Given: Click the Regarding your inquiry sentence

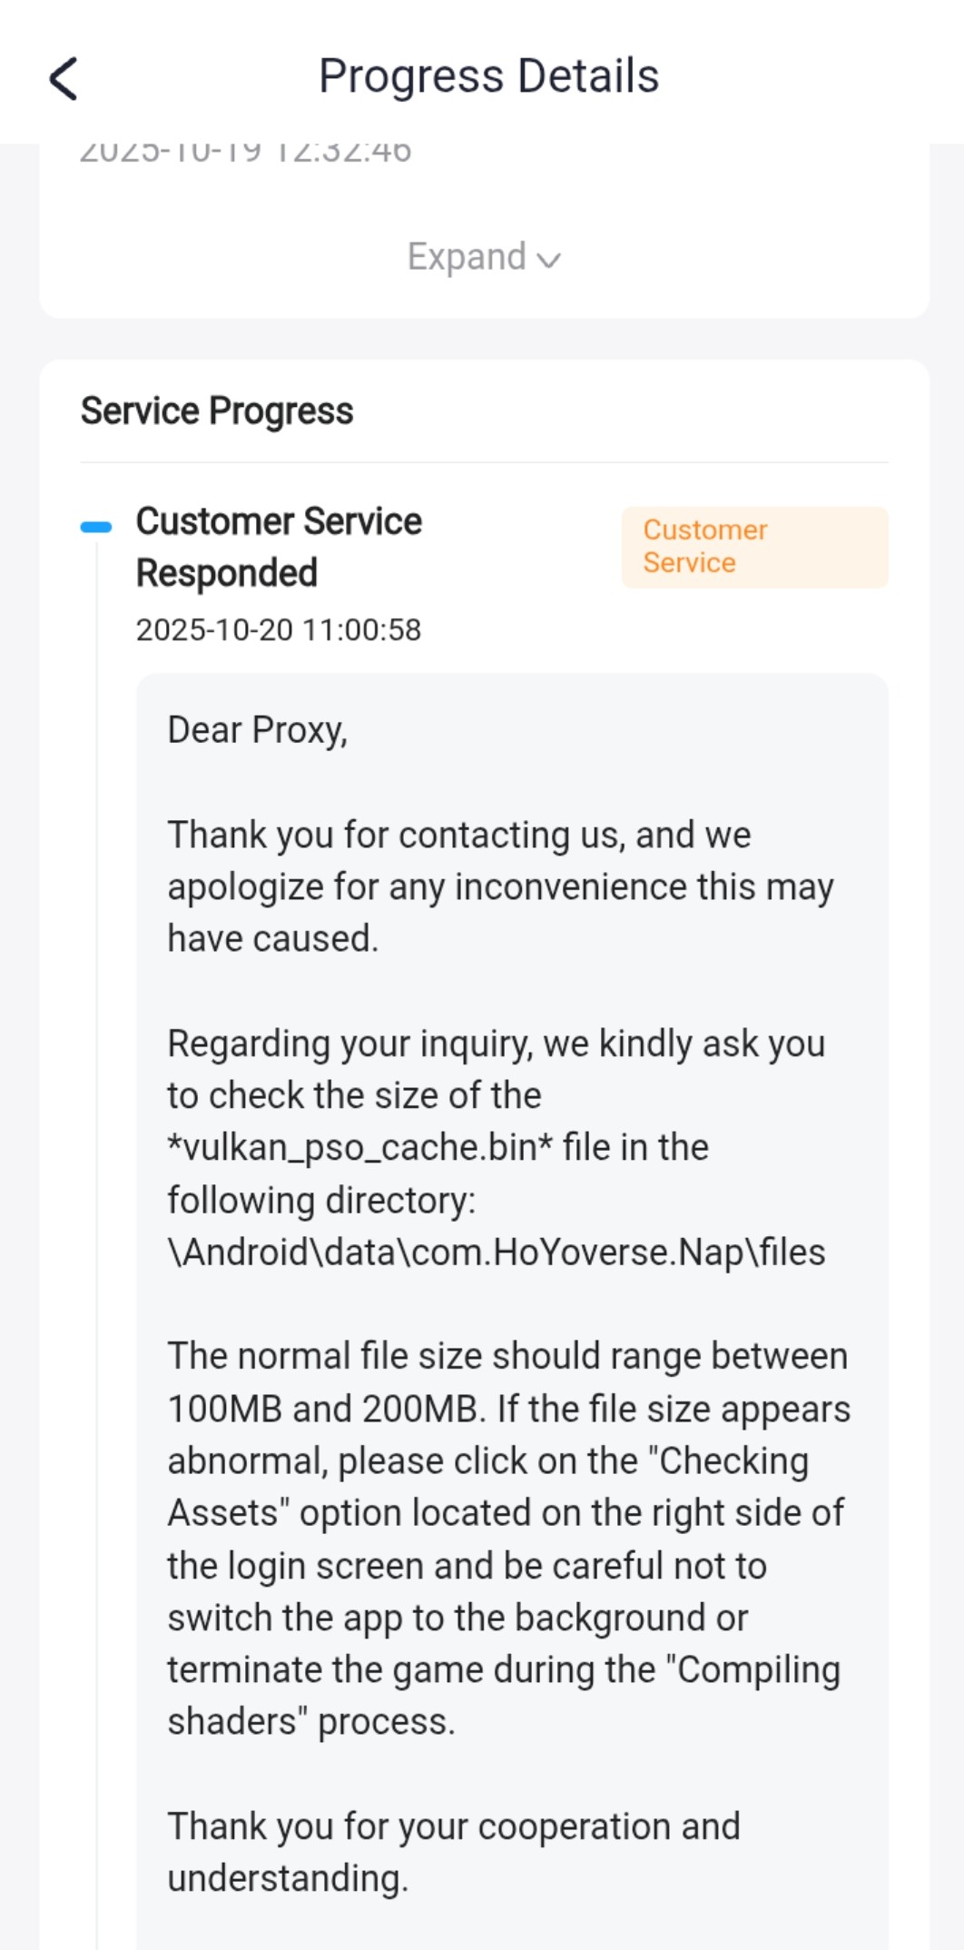Looking at the screenshot, I should 496,1044.
